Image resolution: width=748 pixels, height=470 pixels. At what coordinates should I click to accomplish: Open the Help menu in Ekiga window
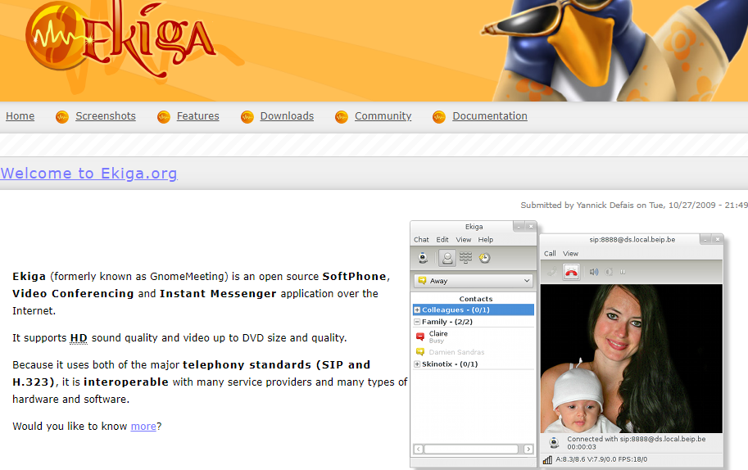click(x=486, y=240)
